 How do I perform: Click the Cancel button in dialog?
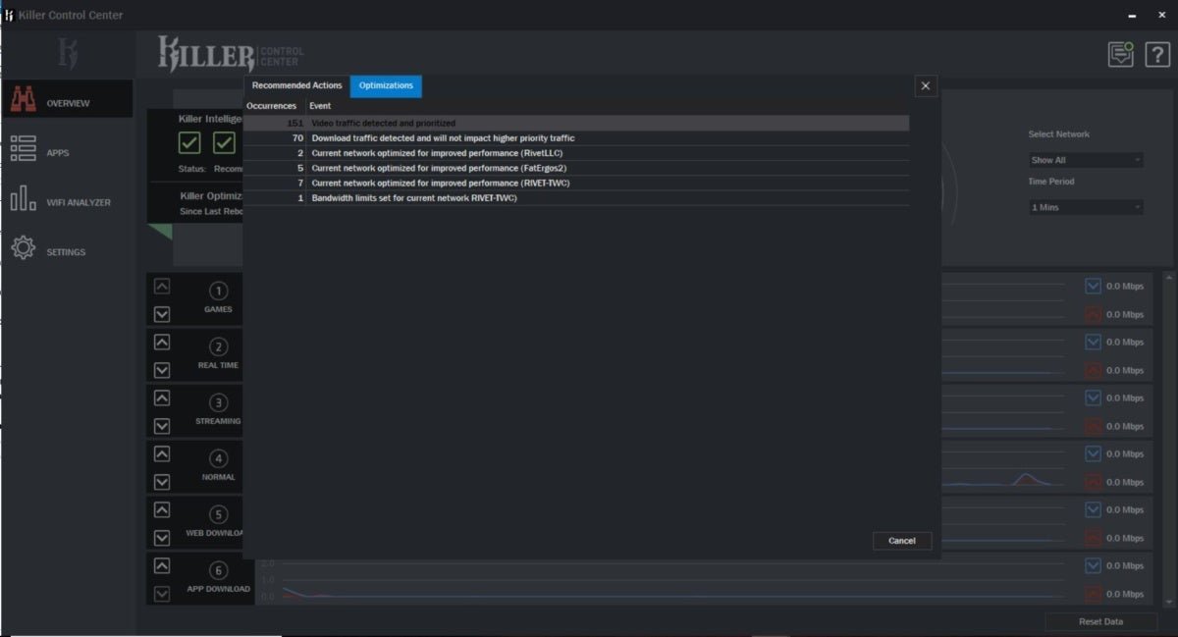click(902, 541)
